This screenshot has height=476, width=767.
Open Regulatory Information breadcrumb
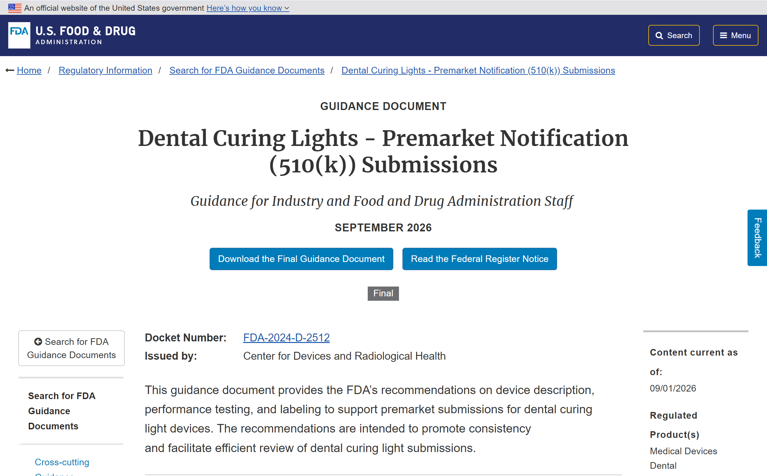[x=105, y=70]
